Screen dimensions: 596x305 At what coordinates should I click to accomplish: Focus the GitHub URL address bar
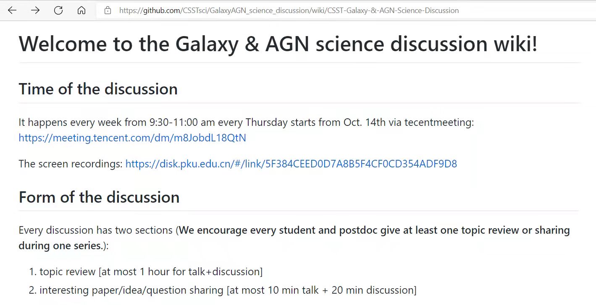click(x=289, y=10)
